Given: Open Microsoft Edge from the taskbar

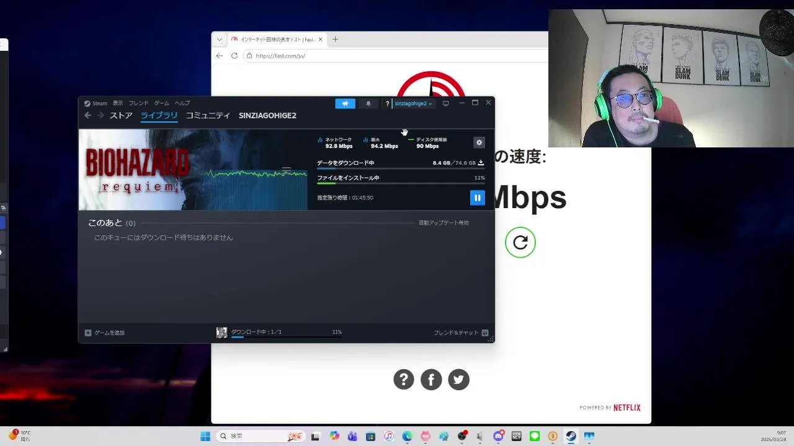Looking at the screenshot, I should click(x=407, y=436).
